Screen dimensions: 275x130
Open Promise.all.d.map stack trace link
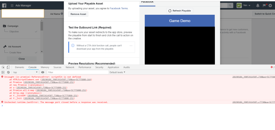point(61,90)
